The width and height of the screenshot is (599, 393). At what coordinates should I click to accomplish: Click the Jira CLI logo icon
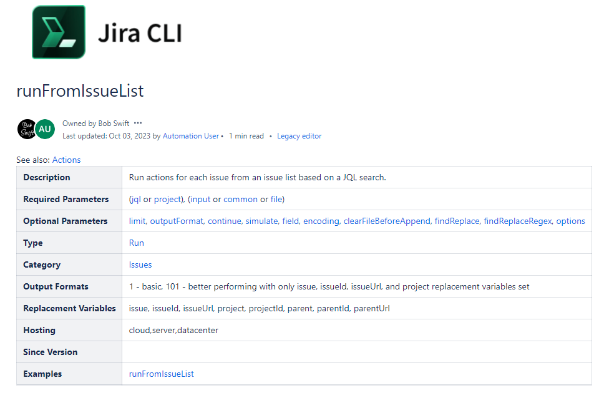59,32
